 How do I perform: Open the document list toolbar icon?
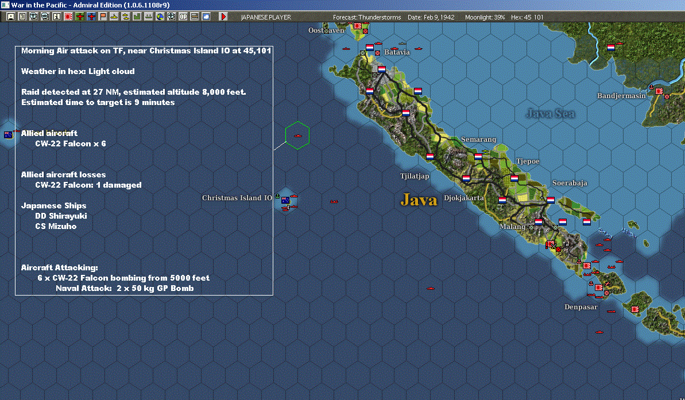(22, 17)
